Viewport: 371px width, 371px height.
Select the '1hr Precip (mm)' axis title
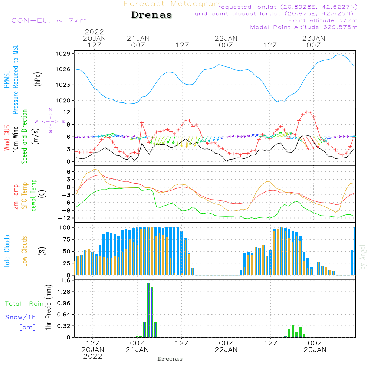(48, 307)
